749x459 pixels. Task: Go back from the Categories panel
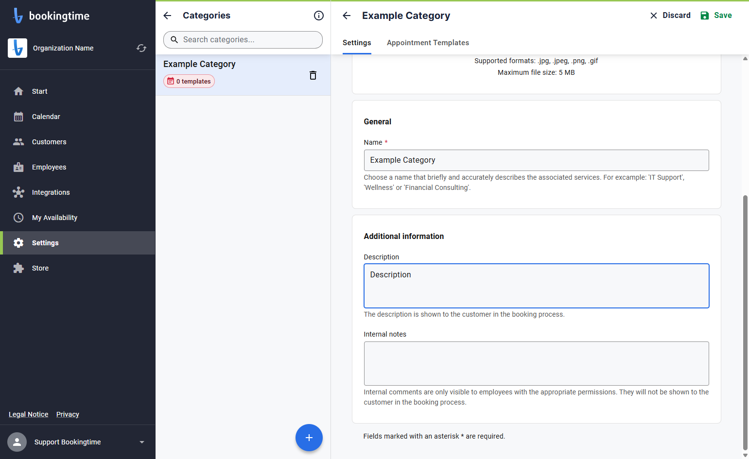pyautogui.click(x=167, y=16)
